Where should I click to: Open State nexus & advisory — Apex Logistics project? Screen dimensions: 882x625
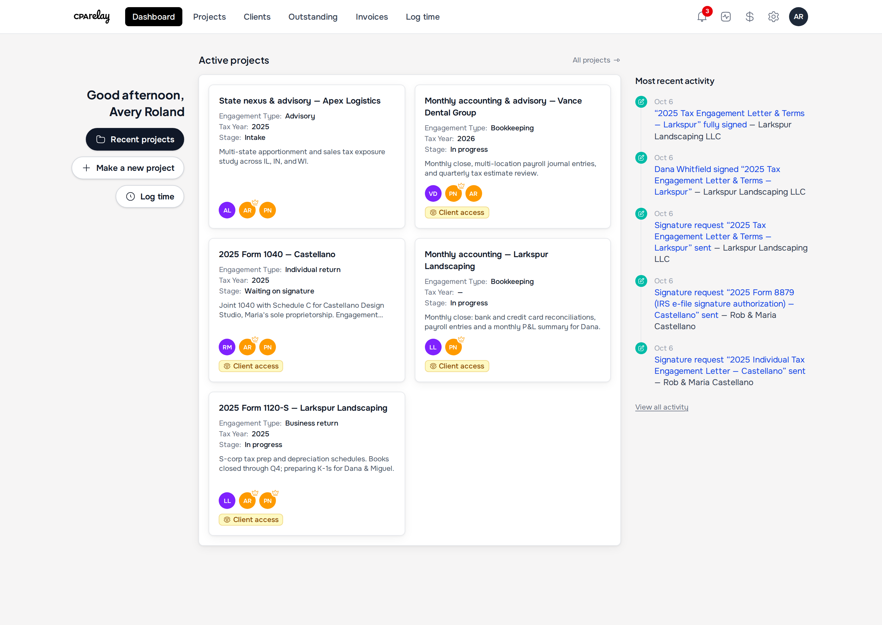coord(300,101)
